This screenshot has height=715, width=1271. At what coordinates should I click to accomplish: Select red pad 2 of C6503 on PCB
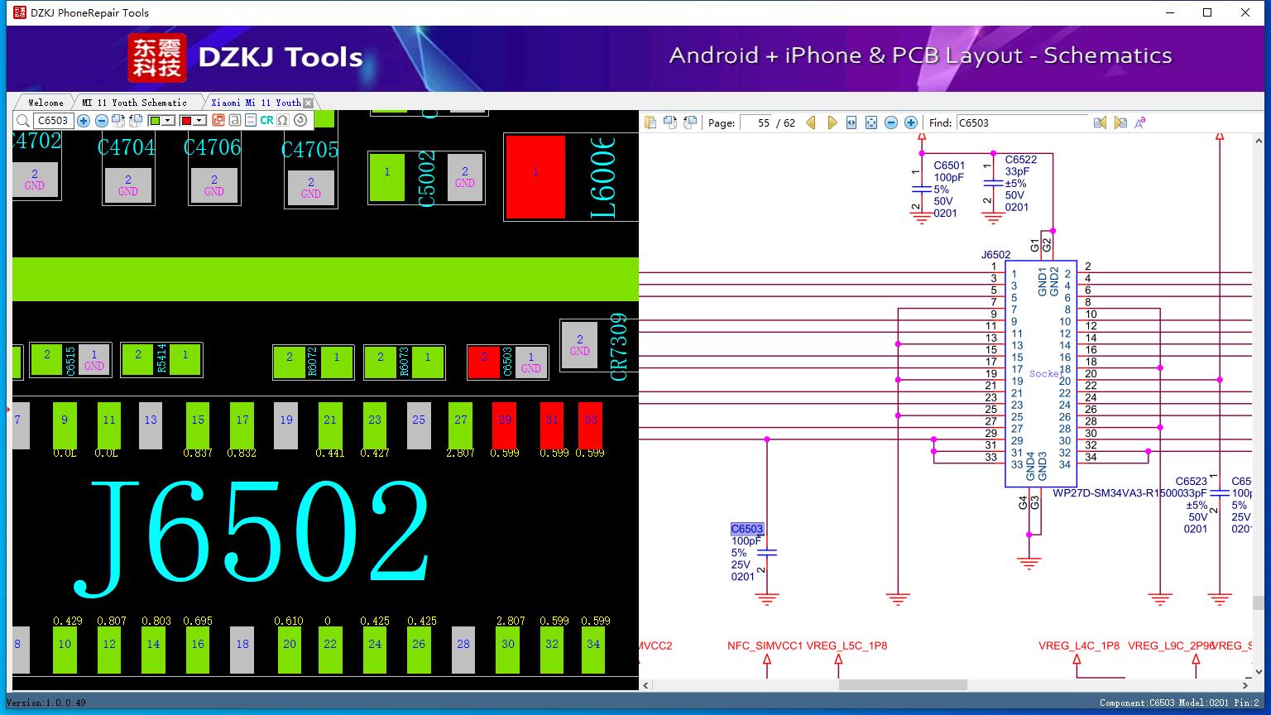(x=484, y=362)
